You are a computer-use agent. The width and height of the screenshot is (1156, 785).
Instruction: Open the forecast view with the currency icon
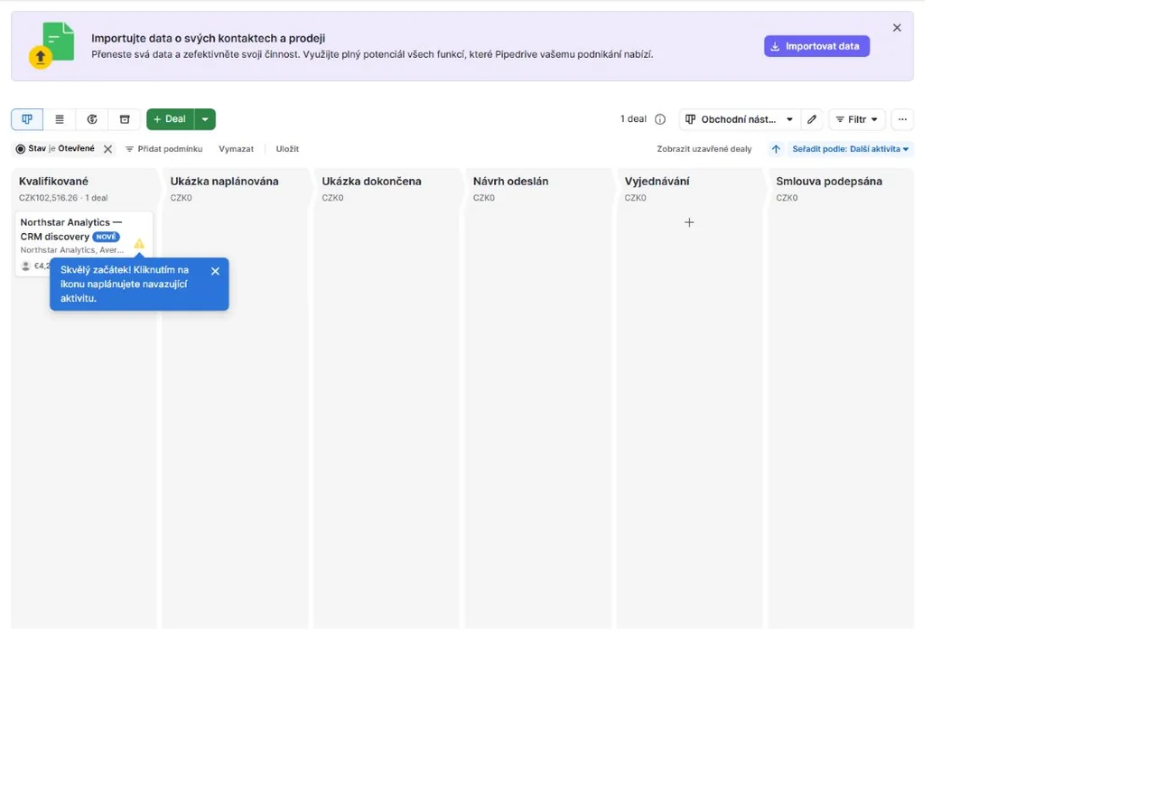[x=92, y=119]
